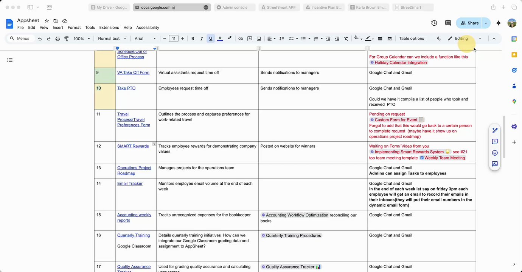Open Google Keep in the side panel
This screenshot has height=272, width=522.
[x=514, y=55]
